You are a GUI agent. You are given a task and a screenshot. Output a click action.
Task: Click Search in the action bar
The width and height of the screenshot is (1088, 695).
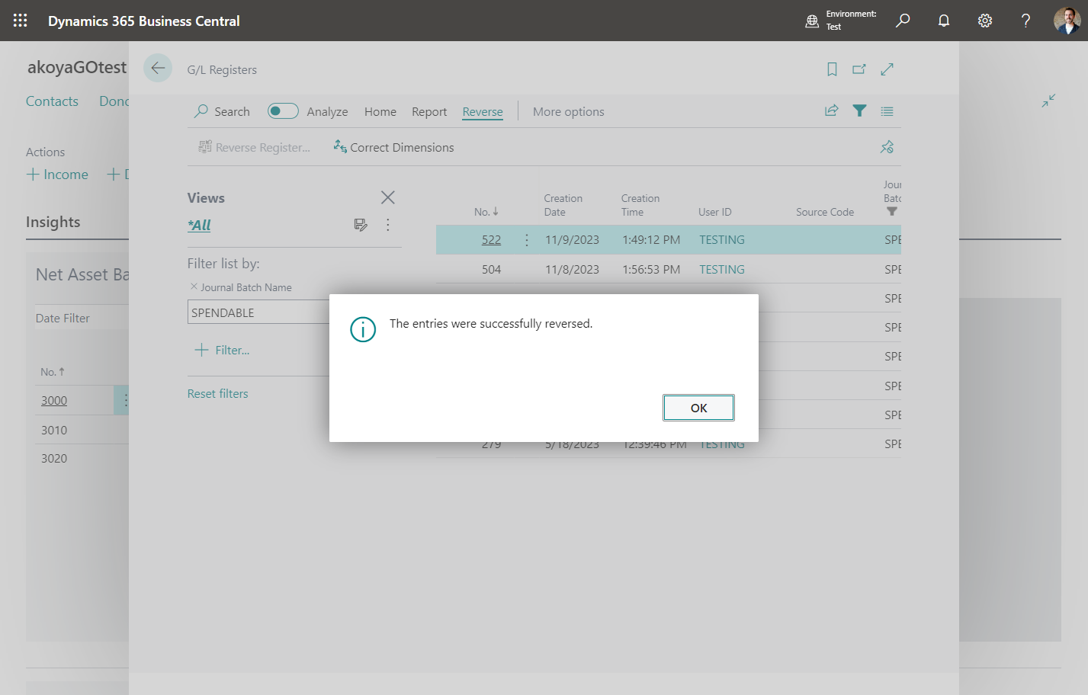[222, 111]
